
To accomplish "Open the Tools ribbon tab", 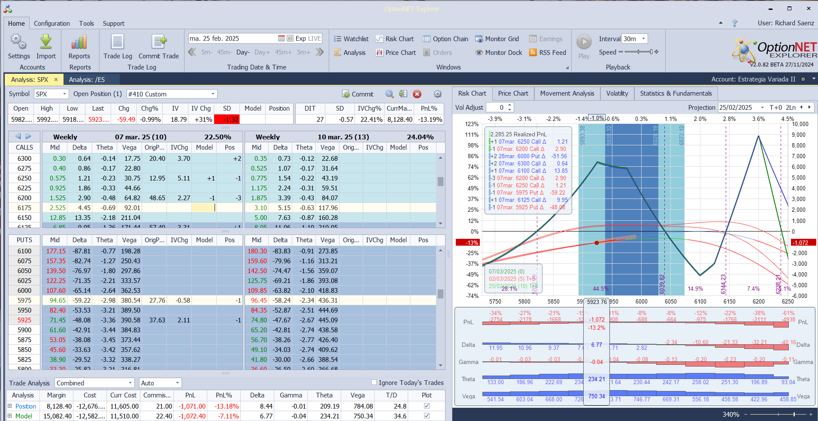I will (x=86, y=24).
